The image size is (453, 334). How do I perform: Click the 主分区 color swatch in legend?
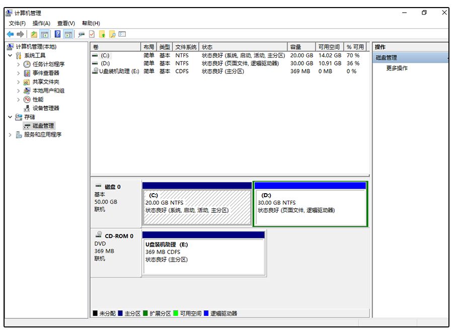pos(121,313)
